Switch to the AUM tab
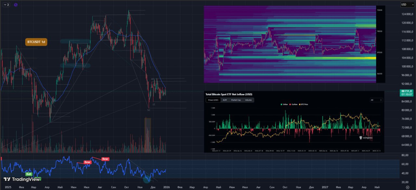 coord(225,100)
